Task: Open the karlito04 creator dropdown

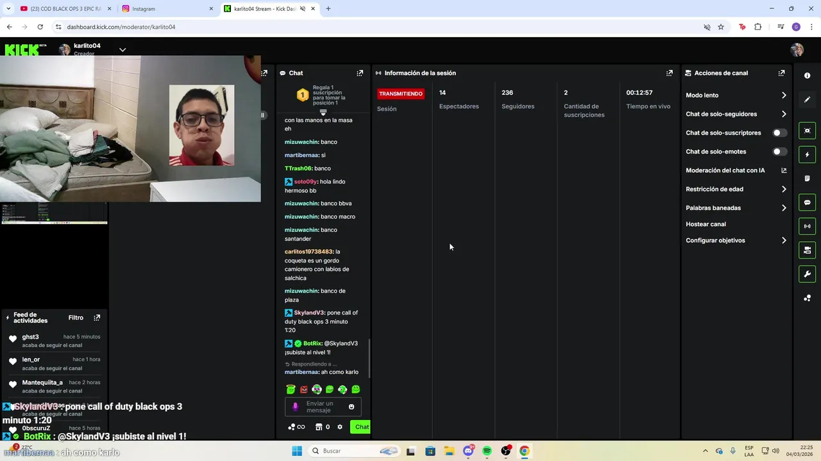Action: click(x=122, y=50)
